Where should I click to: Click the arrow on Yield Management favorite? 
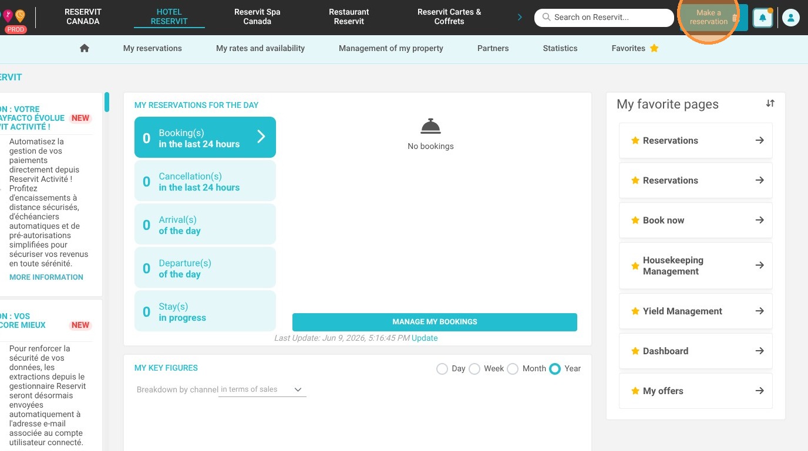point(759,311)
